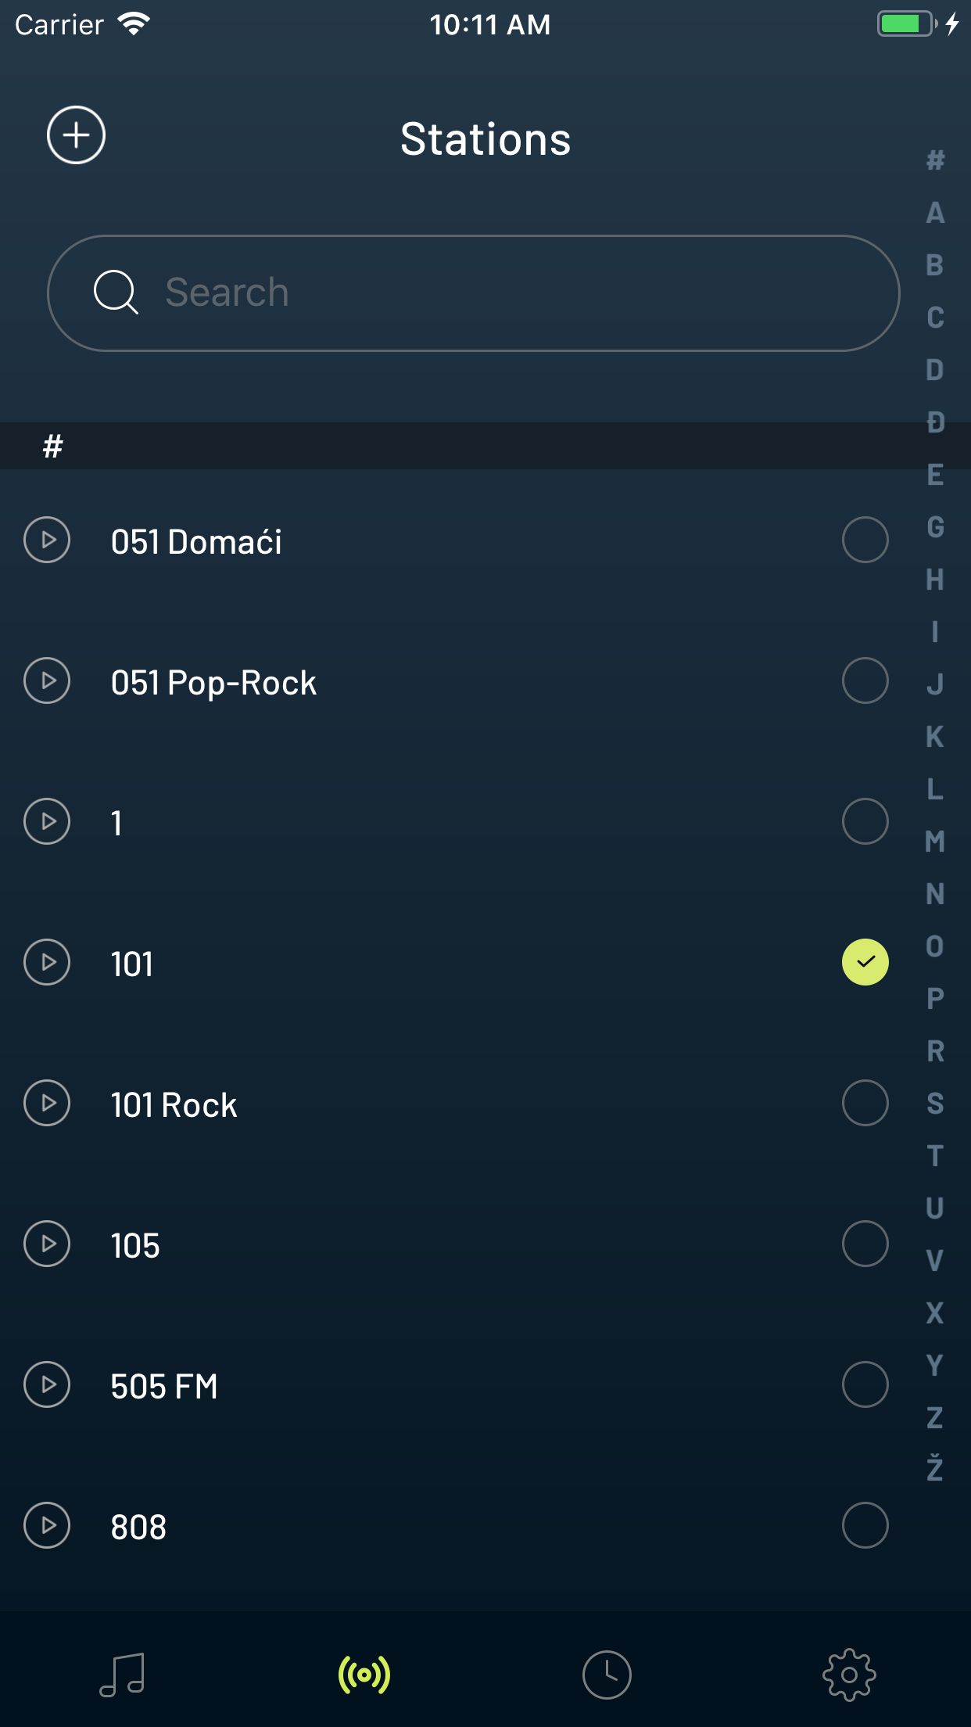Play station 808
This screenshot has height=1727, width=971.
[47, 1525]
